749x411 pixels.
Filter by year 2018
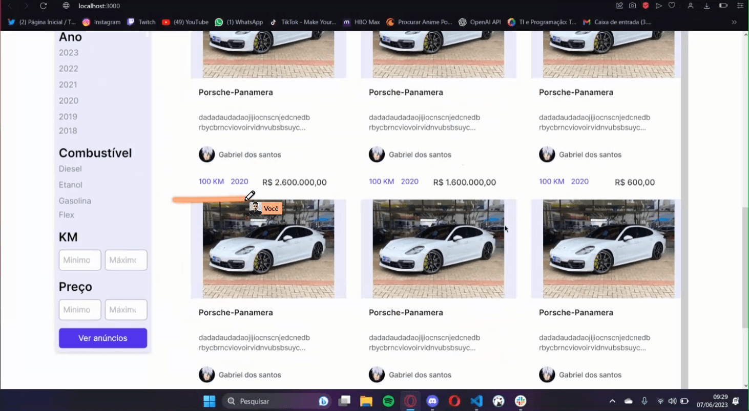[x=68, y=131]
